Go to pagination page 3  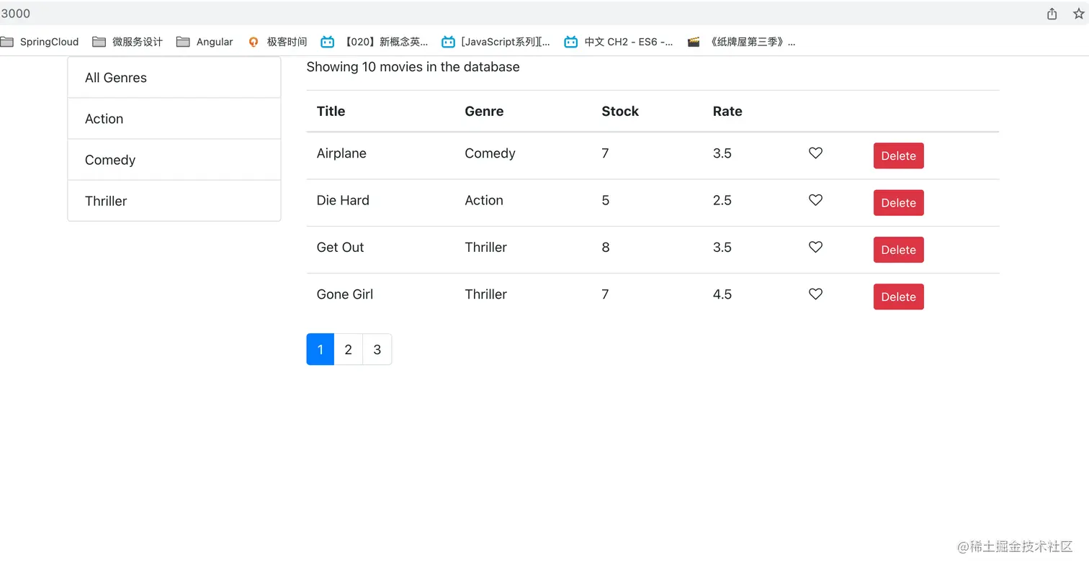pos(377,349)
